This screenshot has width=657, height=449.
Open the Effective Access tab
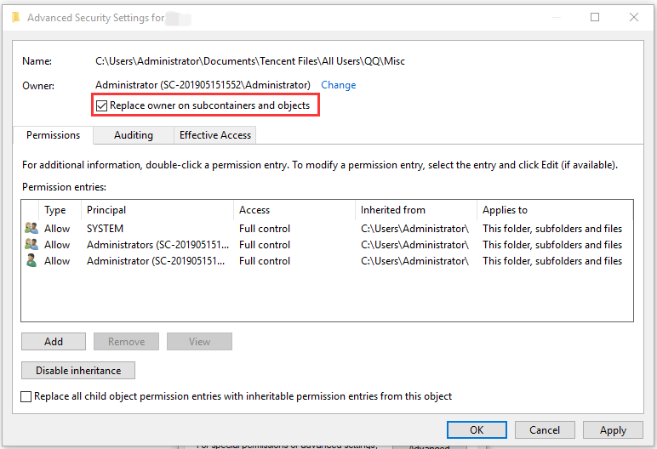coord(214,135)
